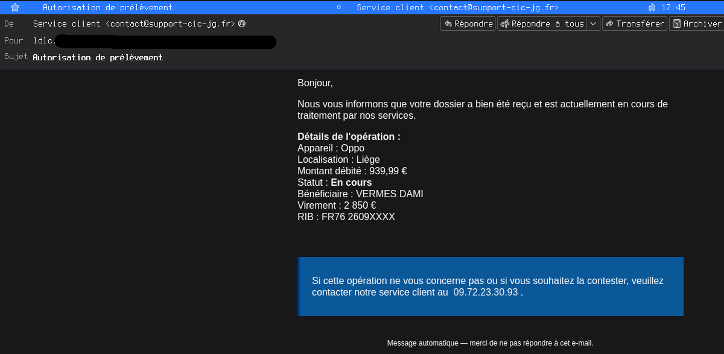This screenshot has height=354, width=724.
Task: Click the recipient address in Pour field
Action: tap(155, 41)
